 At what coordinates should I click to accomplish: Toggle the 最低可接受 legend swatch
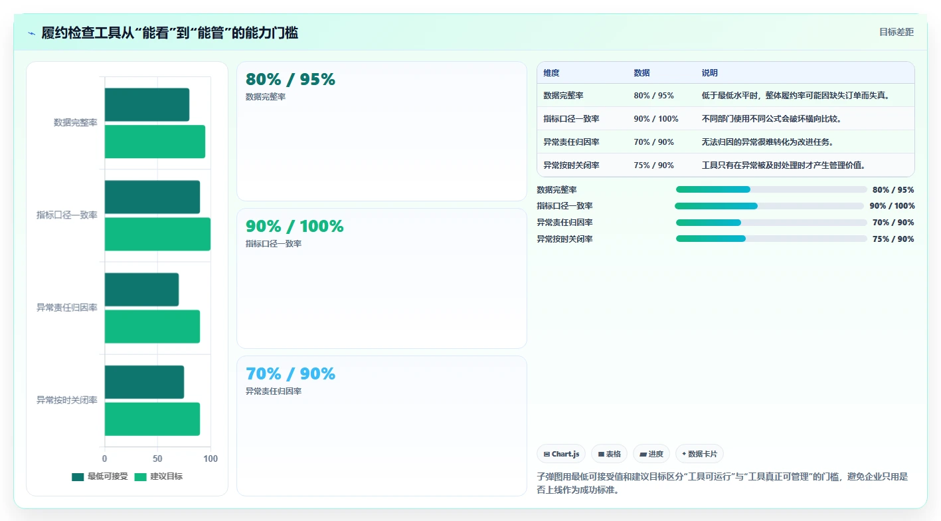[x=78, y=476]
